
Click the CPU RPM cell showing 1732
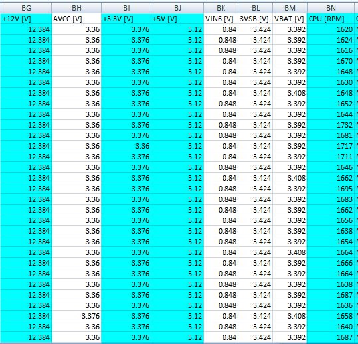[x=331, y=125]
